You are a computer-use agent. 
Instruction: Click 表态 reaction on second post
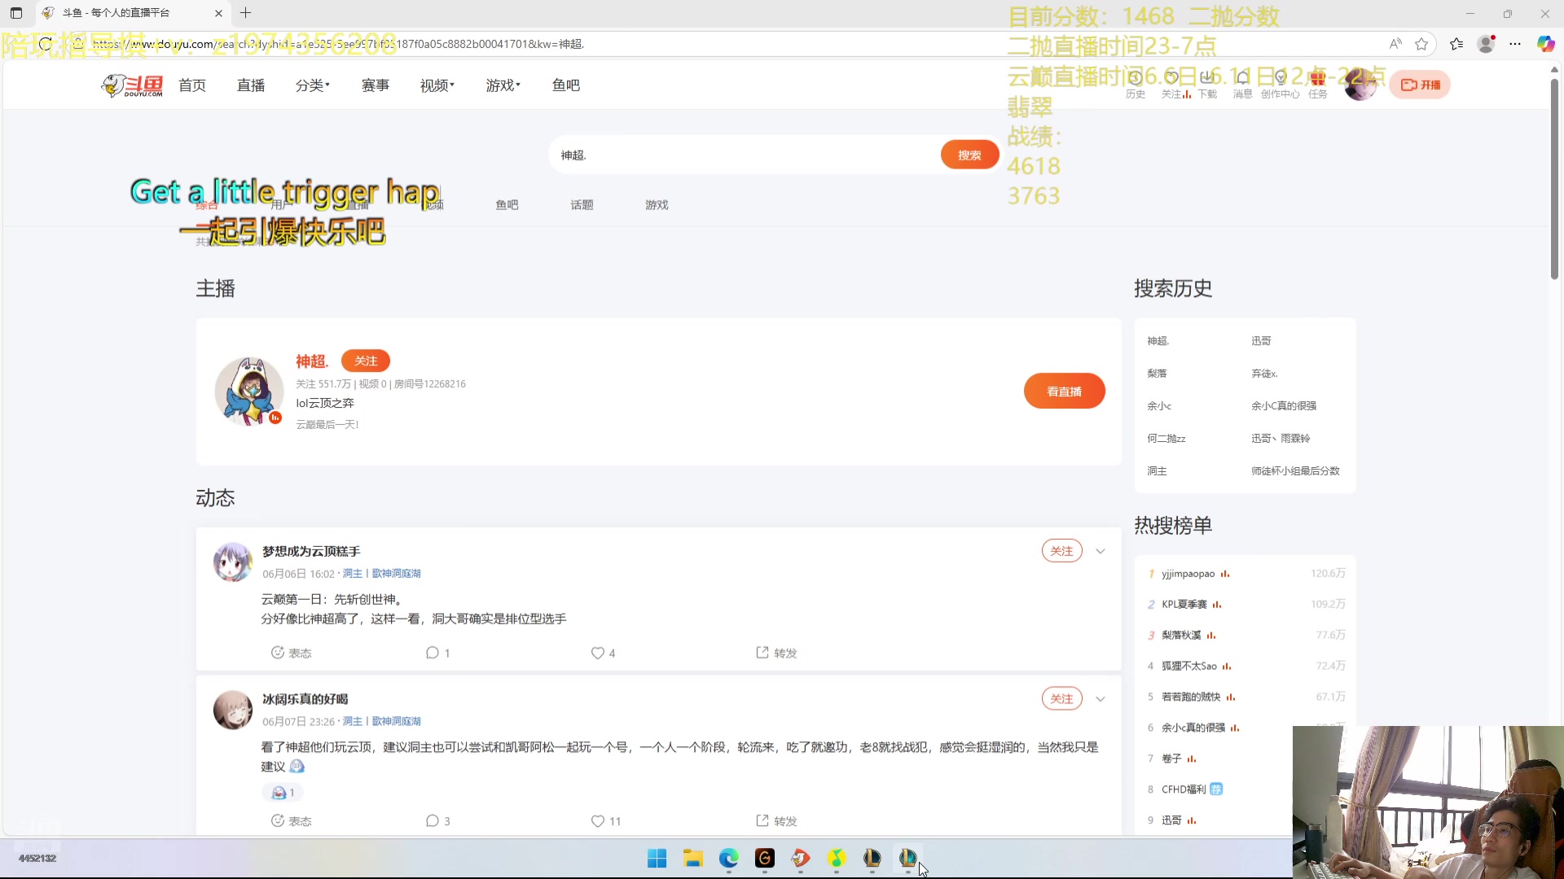(x=291, y=821)
